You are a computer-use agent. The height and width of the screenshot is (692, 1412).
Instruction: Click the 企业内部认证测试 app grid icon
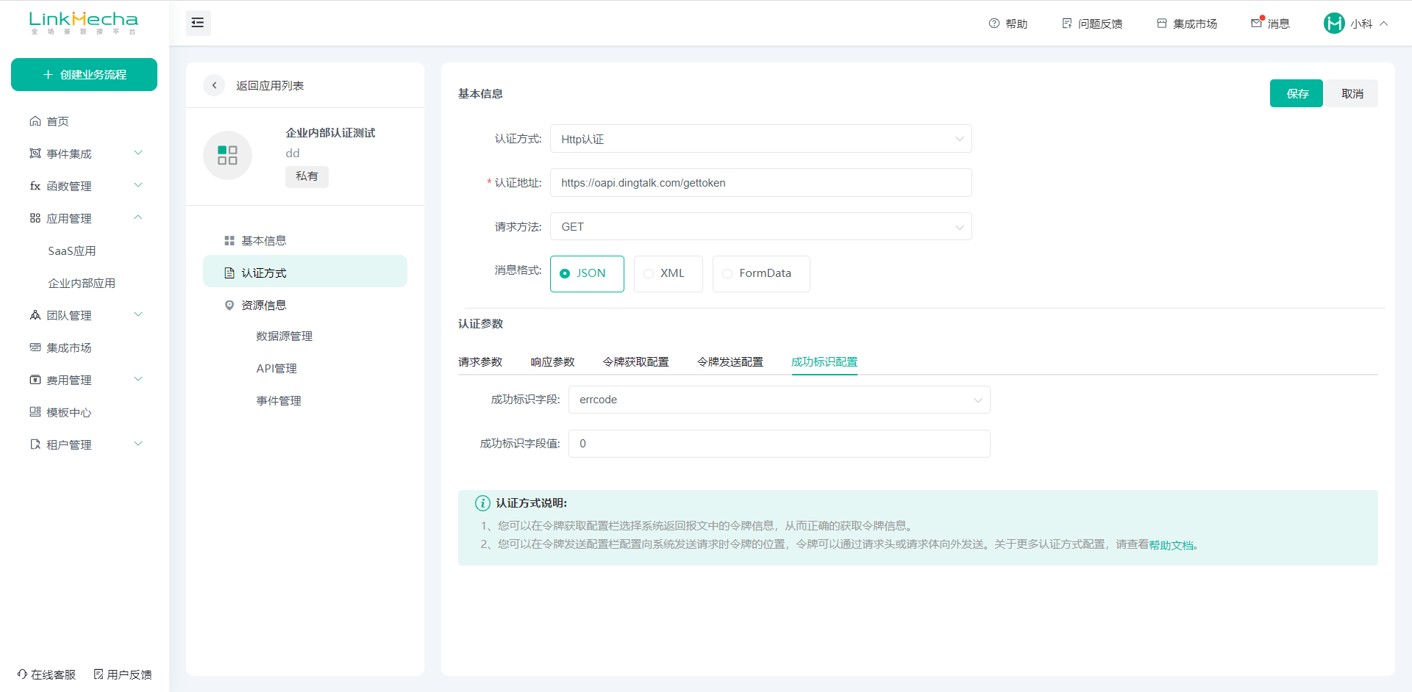pyautogui.click(x=227, y=155)
